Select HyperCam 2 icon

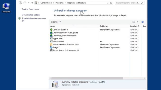click(51, 38)
